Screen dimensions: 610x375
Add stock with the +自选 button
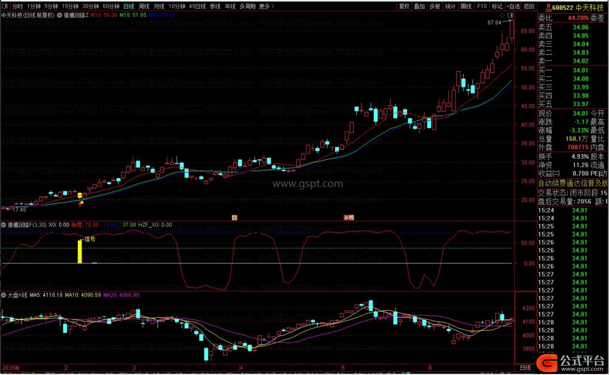(x=513, y=6)
